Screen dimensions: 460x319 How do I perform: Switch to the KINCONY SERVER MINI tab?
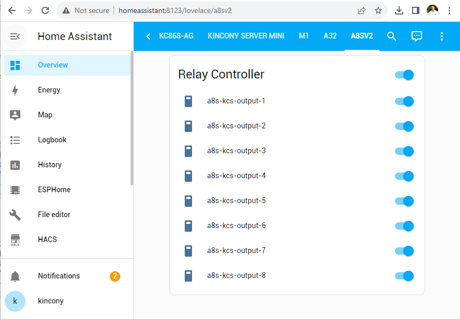246,36
